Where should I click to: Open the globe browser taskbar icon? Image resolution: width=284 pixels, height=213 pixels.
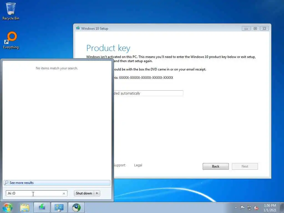point(76,207)
